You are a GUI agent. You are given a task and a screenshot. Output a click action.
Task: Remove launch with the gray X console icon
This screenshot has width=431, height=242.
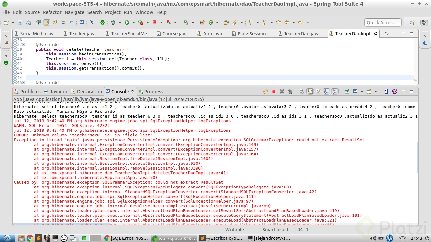[282, 91]
